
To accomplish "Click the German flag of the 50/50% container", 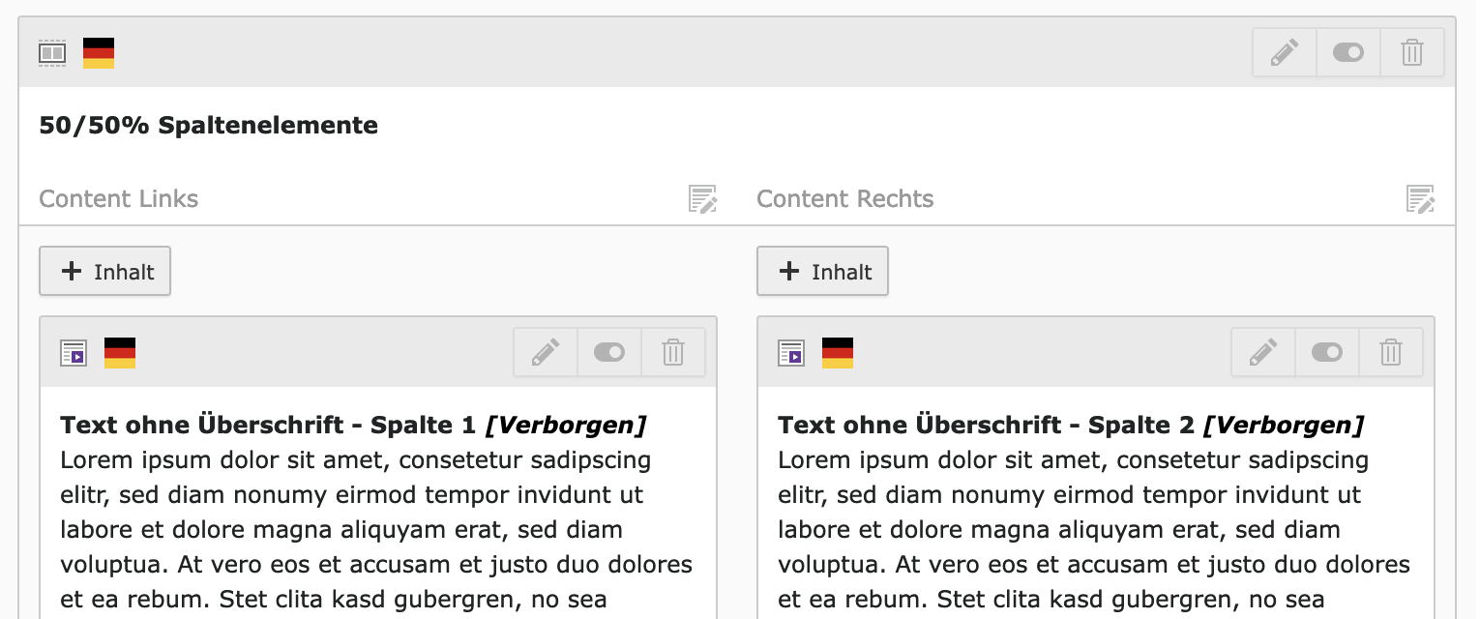I will pos(99,53).
